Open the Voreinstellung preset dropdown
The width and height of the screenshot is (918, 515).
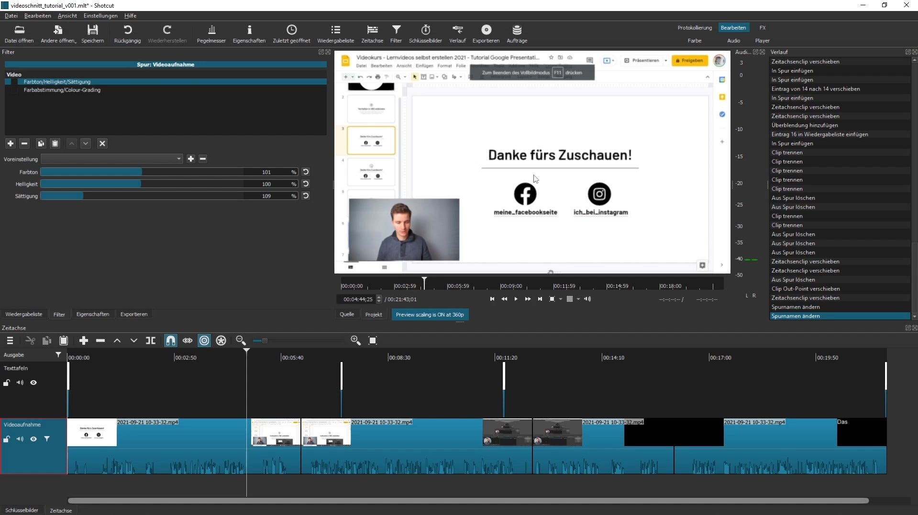coord(112,159)
